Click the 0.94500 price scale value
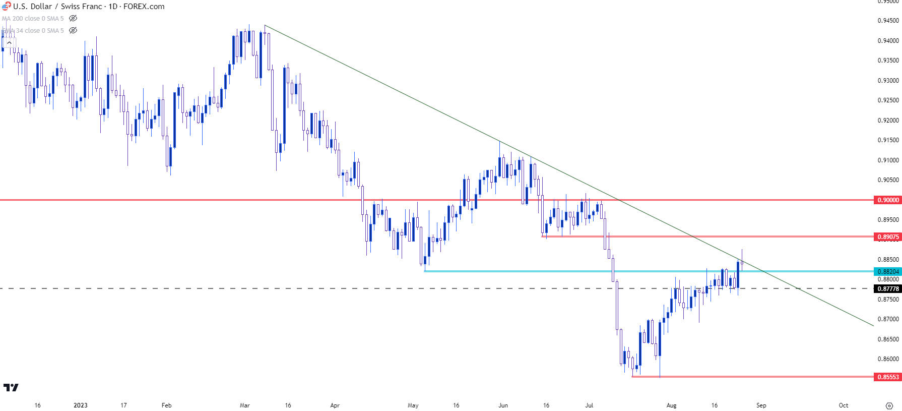This screenshot has width=902, height=411. coord(888,21)
